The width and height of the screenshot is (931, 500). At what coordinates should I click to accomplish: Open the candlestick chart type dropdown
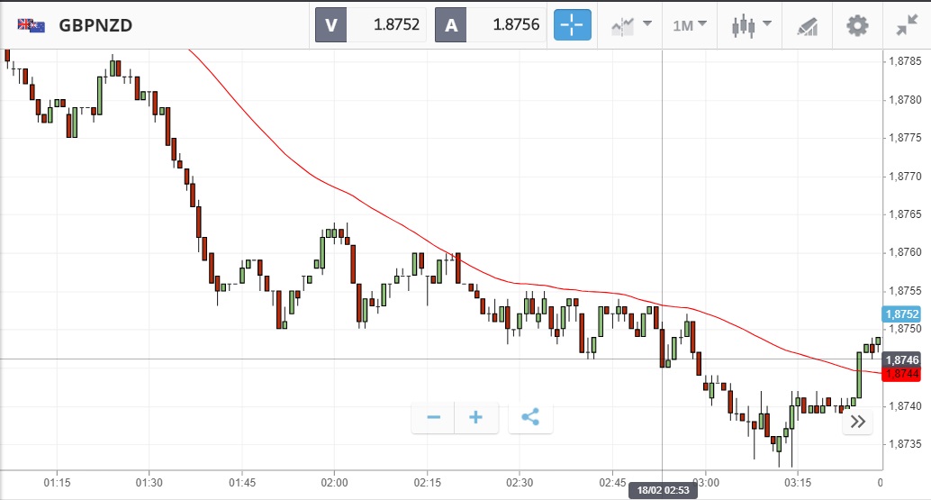pos(753,25)
